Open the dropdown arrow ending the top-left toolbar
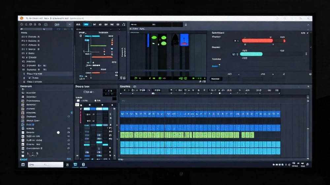The image size is (330, 185). point(70,25)
